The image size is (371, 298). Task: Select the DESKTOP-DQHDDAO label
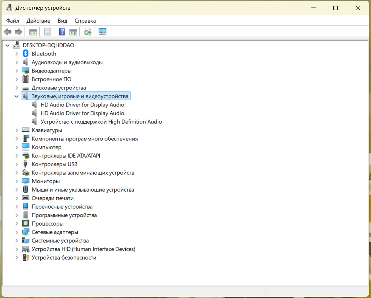click(48, 45)
